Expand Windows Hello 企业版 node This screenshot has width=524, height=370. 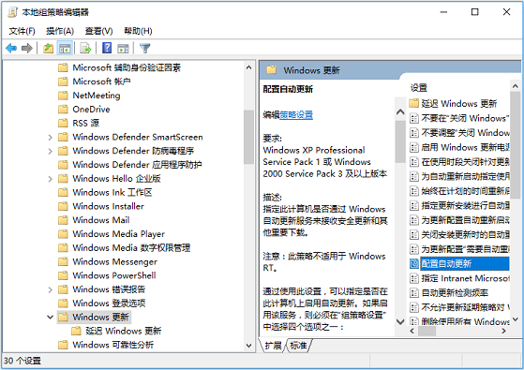click(x=50, y=179)
